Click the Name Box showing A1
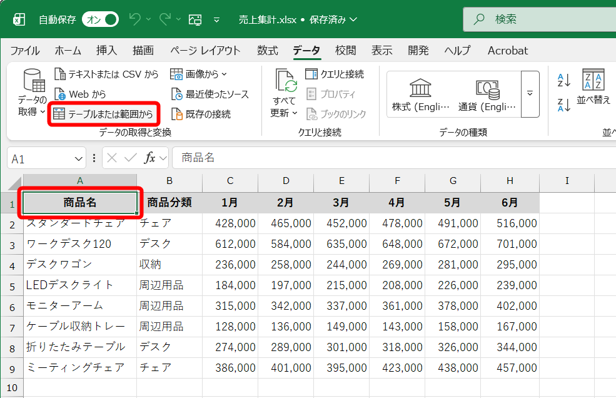616x398 pixels. pos(41,158)
